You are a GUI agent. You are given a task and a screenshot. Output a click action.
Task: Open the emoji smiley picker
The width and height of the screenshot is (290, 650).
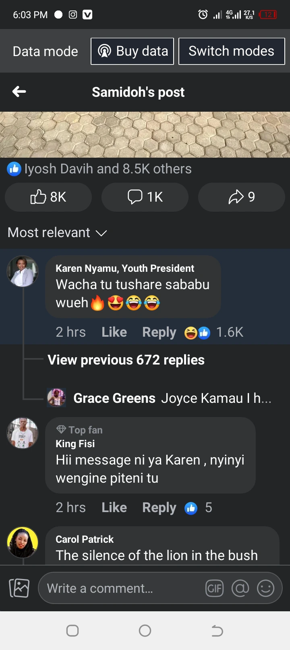[x=265, y=589]
